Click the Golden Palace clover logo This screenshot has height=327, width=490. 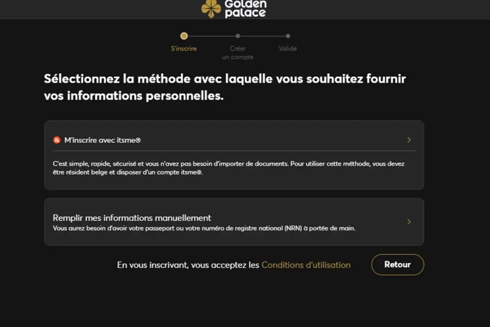coord(210,9)
